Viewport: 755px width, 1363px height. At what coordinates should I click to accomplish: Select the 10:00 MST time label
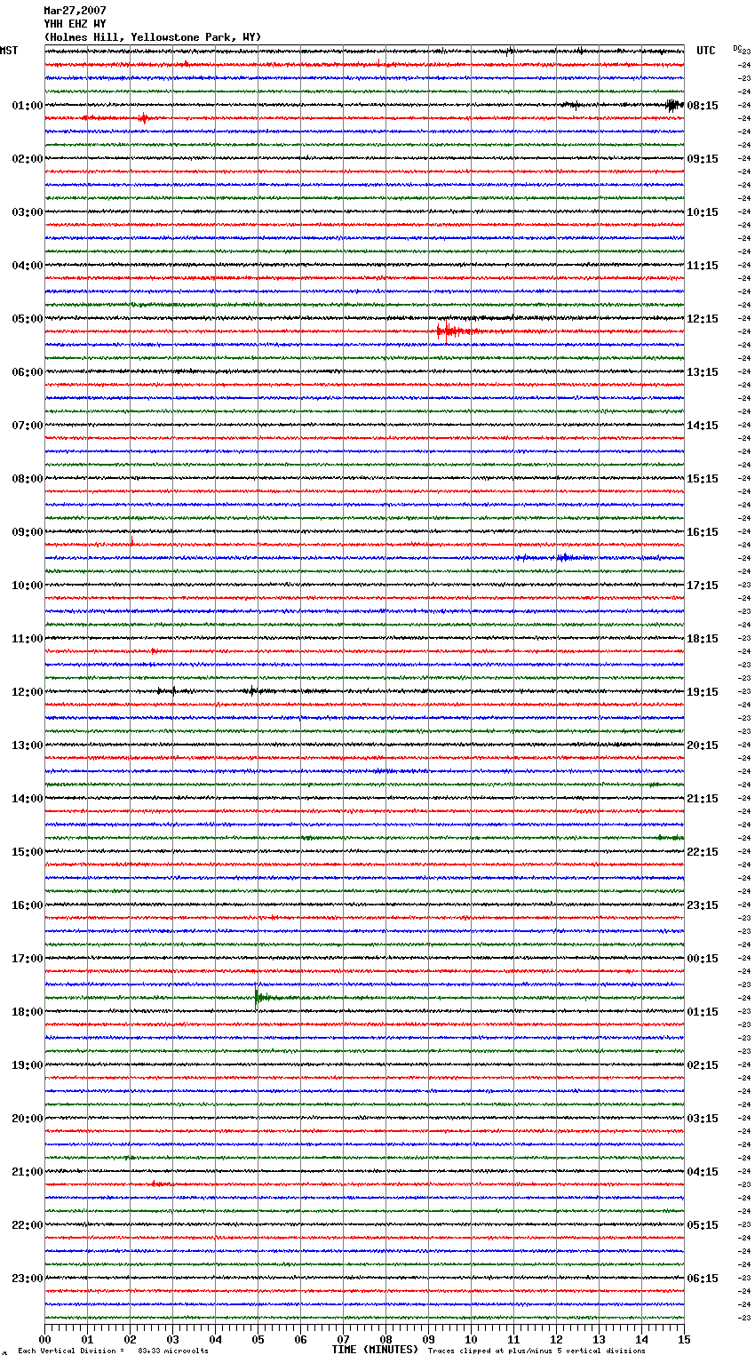click(x=28, y=586)
